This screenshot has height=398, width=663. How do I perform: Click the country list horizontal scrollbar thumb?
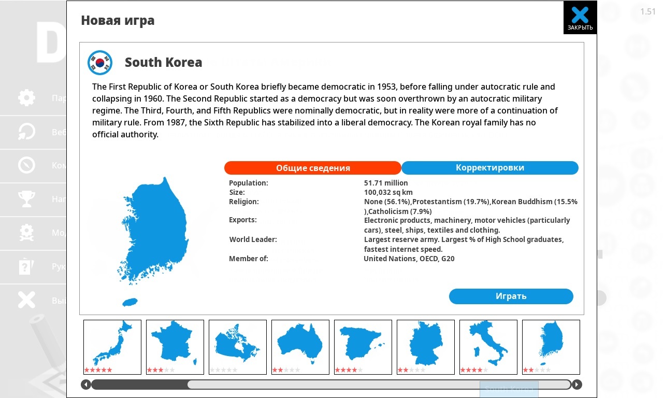point(379,385)
